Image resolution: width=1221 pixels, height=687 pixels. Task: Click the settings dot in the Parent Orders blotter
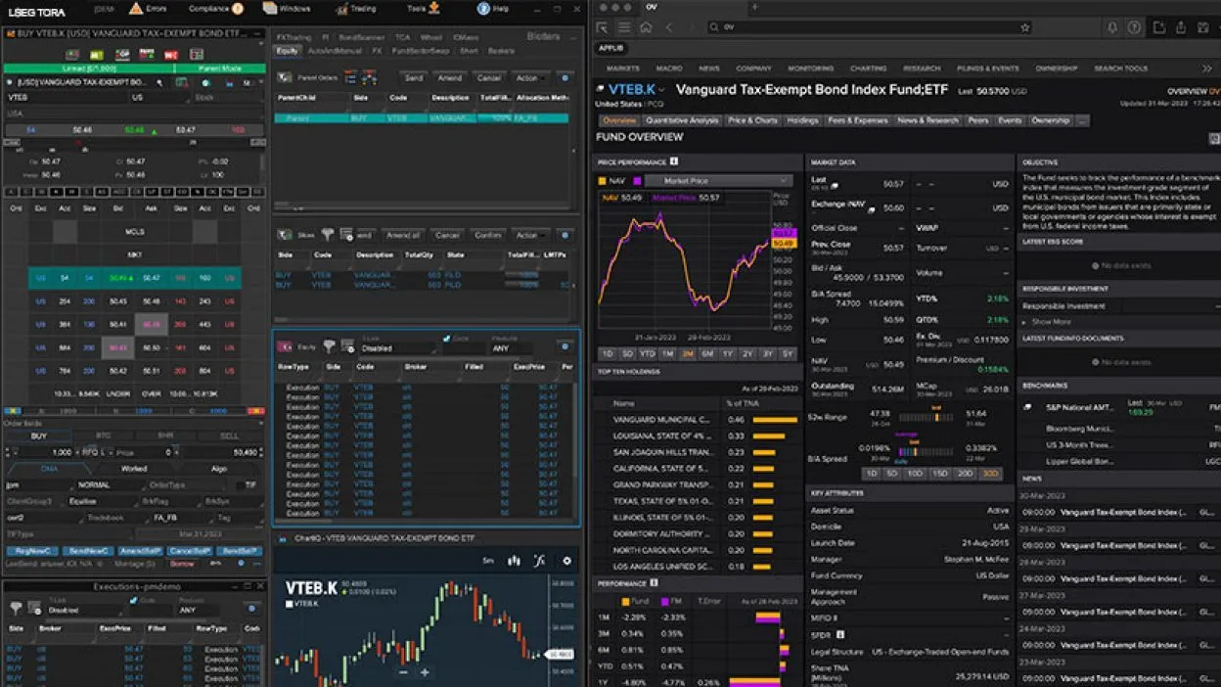point(565,77)
